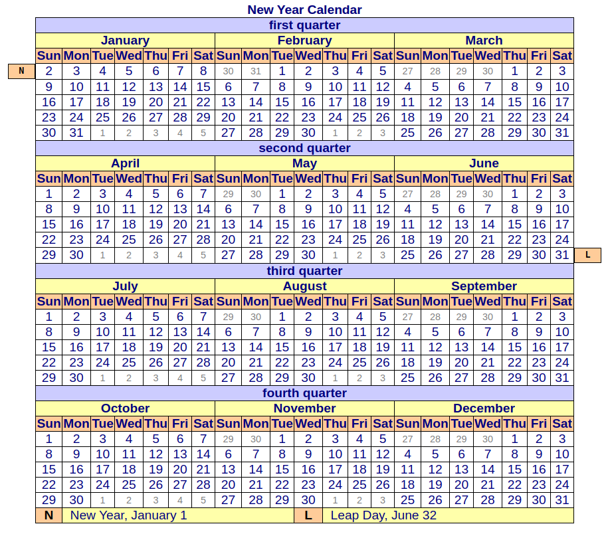610x534 pixels.
Task: Click the Sun column header under January
Action: pyautogui.click(x=49, y=56)
